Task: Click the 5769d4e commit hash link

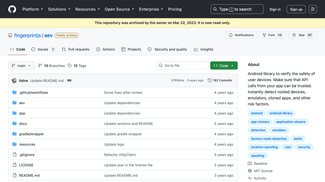Action: 178,80
